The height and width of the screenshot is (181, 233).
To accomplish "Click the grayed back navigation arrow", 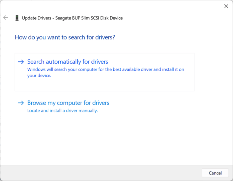I will point(6,18).
